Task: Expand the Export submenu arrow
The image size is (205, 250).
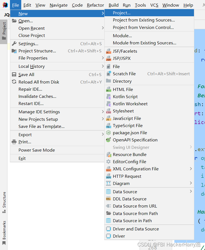Action: 103,135
